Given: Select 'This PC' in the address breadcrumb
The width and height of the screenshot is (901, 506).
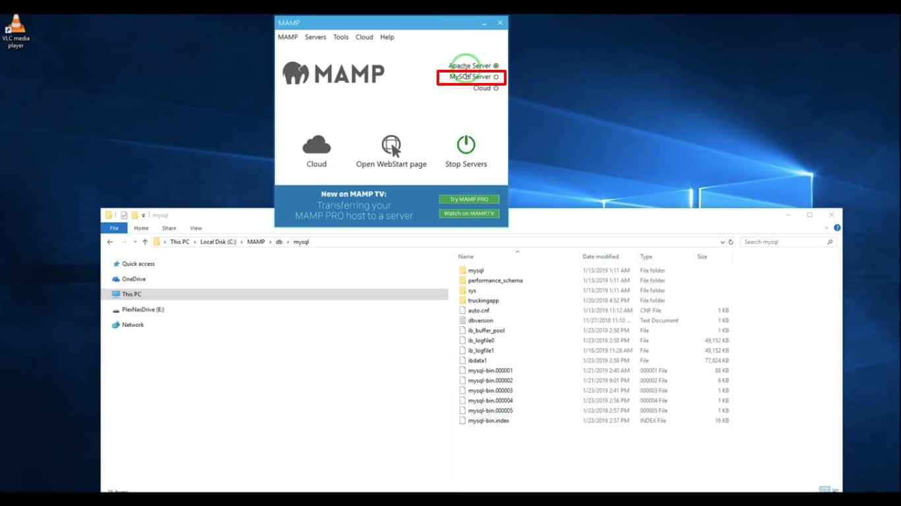Looking at the screenshot, I should [x=179, y=242].
